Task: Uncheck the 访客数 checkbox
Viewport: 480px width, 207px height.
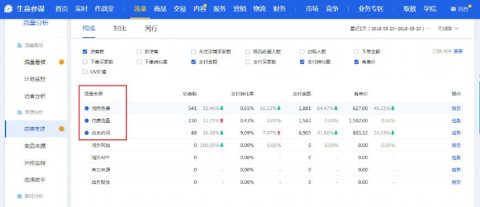Action: (x=85, y=52)
